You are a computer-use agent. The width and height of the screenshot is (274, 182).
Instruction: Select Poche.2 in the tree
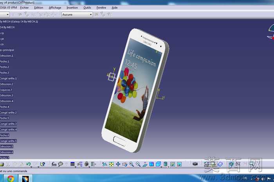tap(5, 67)
